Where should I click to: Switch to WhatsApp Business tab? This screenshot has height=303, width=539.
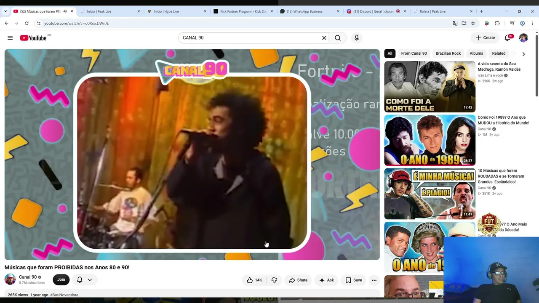[310, 11]
